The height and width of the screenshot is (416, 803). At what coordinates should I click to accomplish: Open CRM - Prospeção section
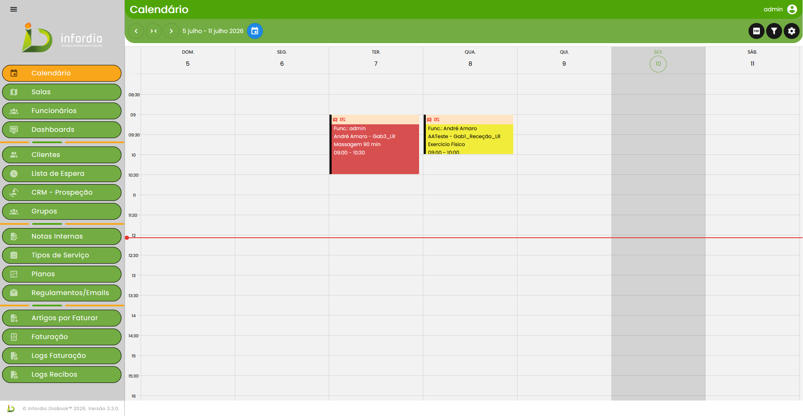point(62,193)
